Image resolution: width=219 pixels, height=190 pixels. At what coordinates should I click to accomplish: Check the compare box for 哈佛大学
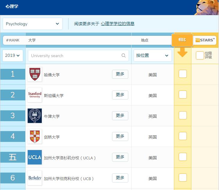183,74
